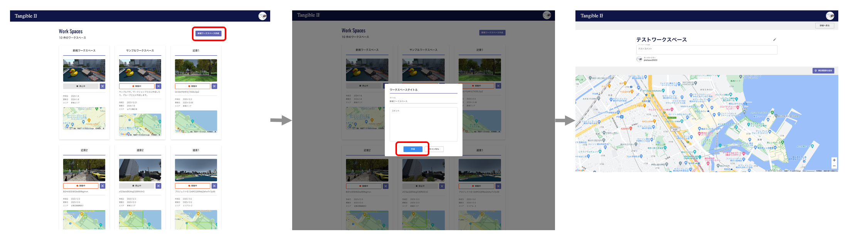Click the blue 作成 button in dialog
The image size is (846, 249).
[412, 149]
